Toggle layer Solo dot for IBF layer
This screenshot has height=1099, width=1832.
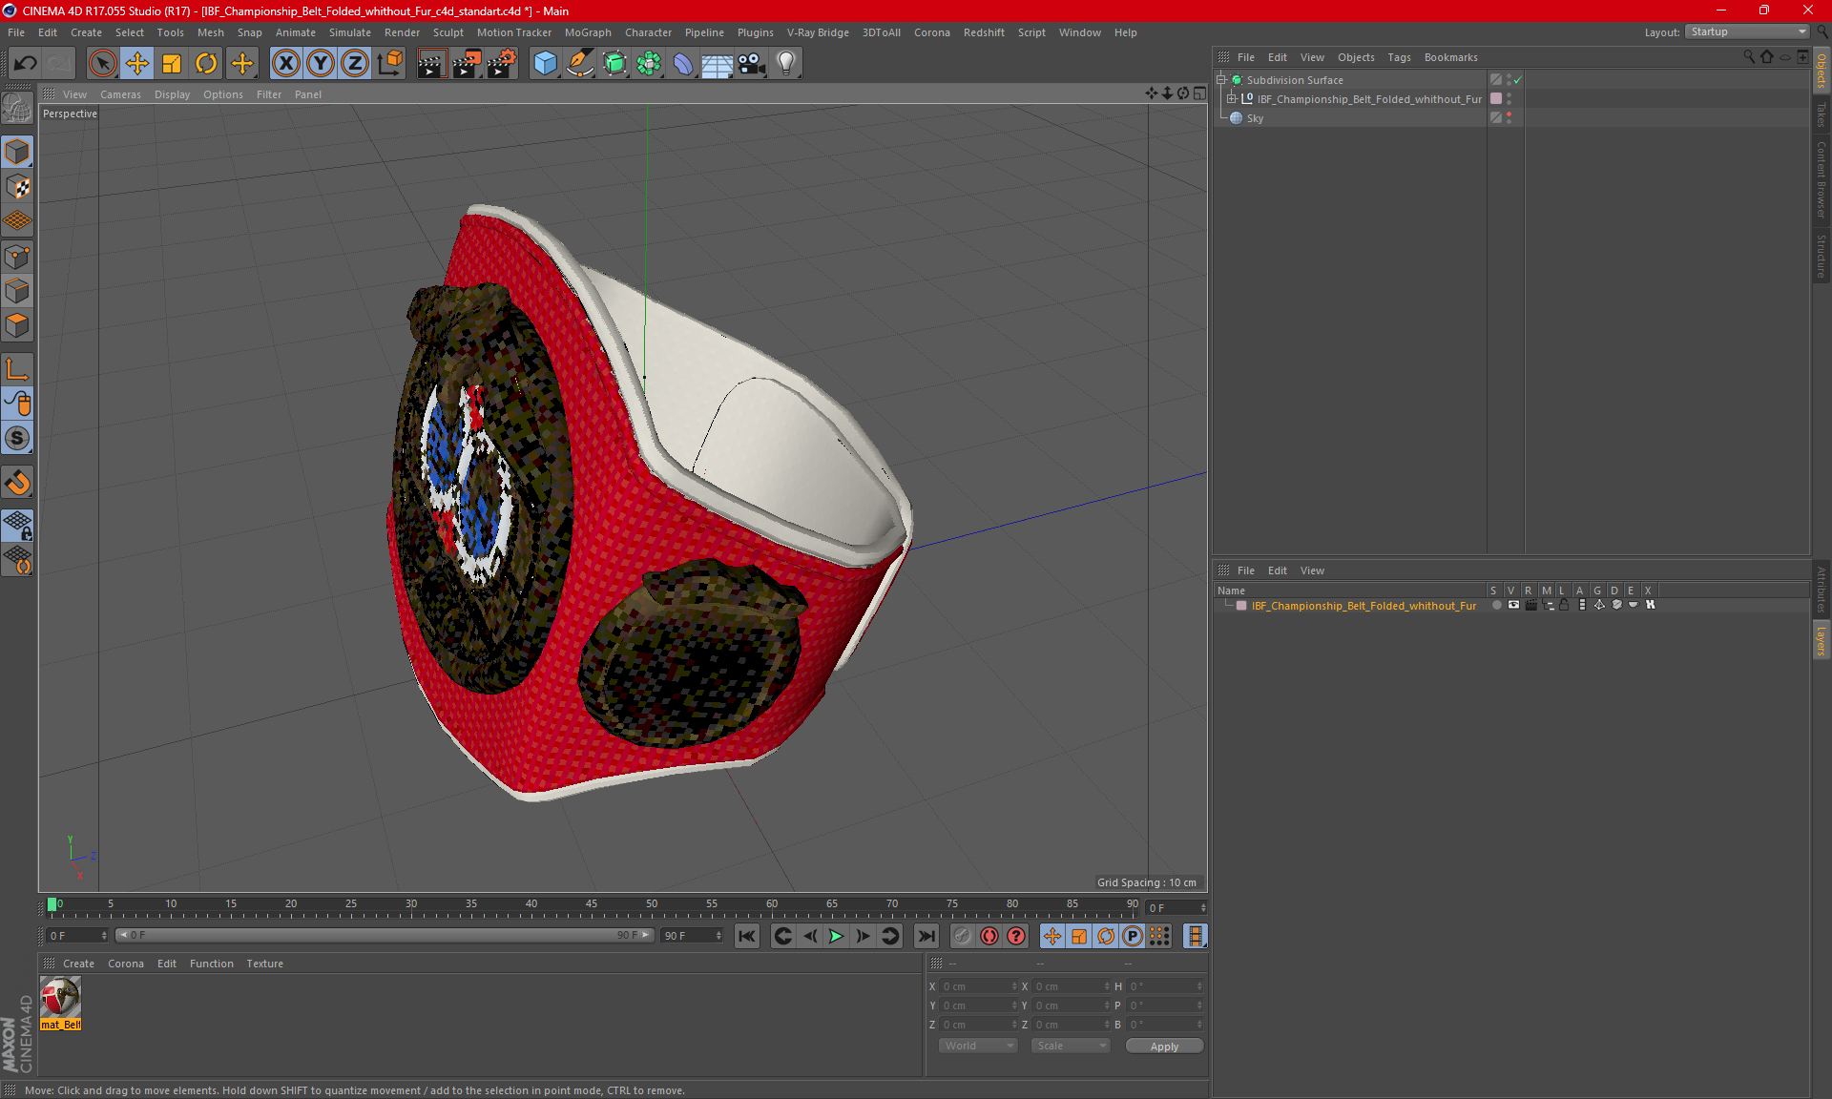(1496, 605)
